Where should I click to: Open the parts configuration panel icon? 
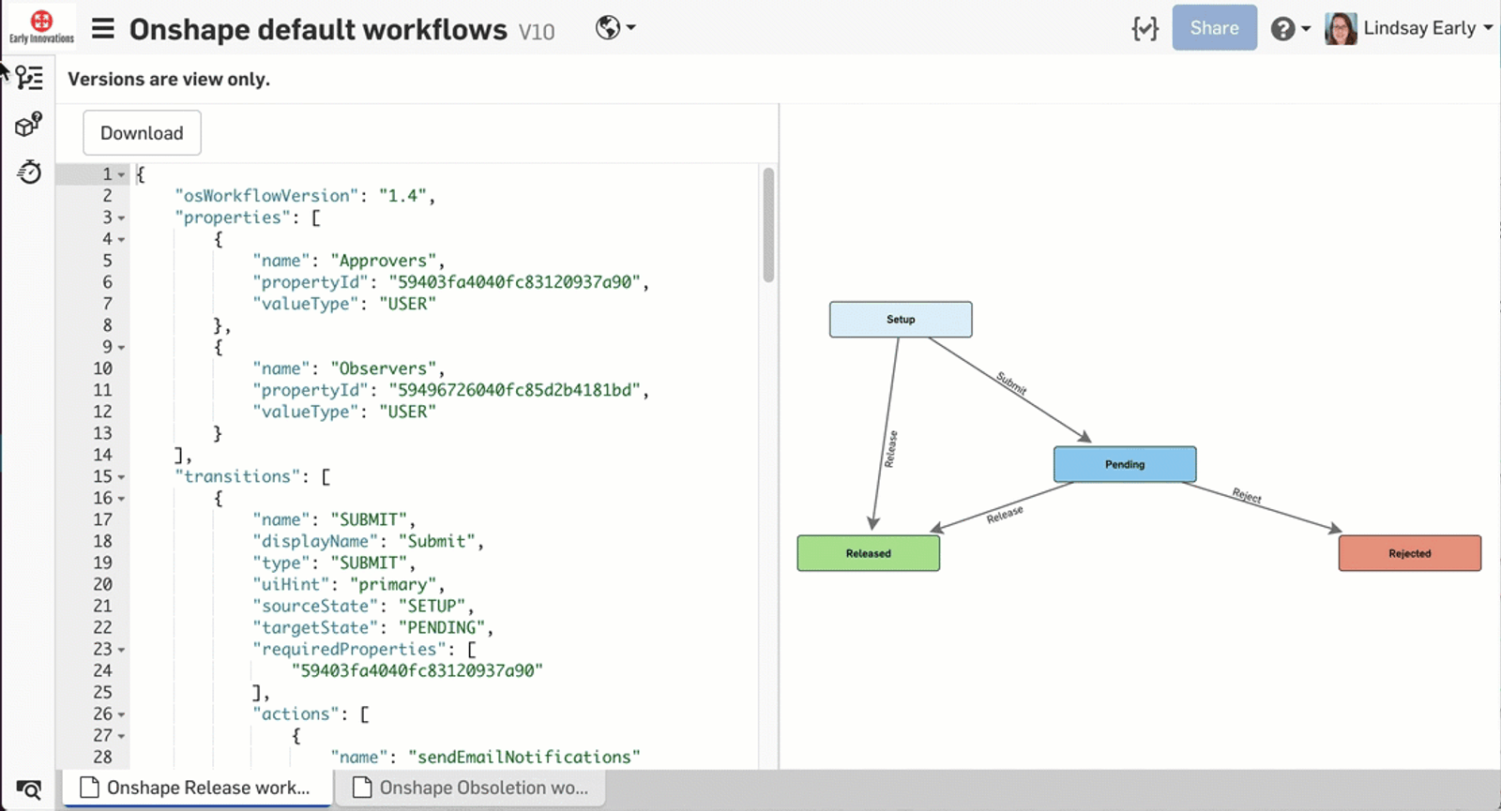tap(29, 125)
